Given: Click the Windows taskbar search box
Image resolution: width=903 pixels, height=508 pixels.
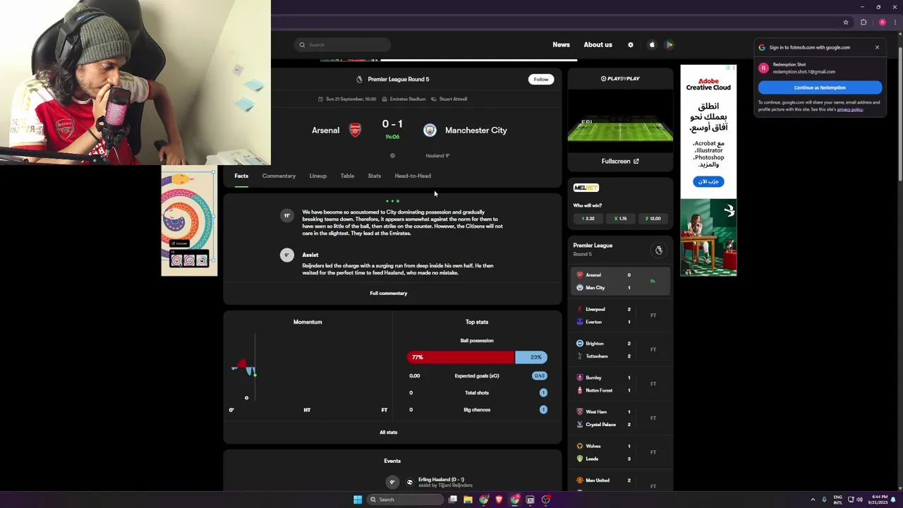Looking at the screenshot, I should [406, 500].
